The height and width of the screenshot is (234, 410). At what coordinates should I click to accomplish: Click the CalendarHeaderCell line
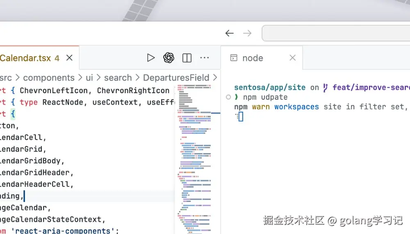(36, 184)
